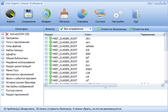Click the vertical scrollbar down arrow
Viewport: 168px width, 112px height.
coord(166,82)
